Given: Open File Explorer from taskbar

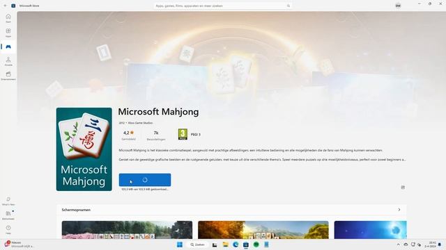Looking at the screenshot, I should pyautogui.click(x=225, y=244).
